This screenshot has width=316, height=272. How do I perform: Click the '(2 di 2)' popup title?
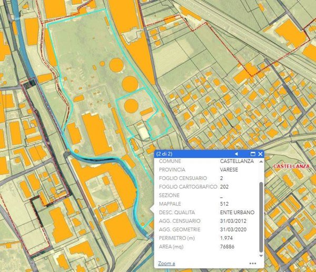tap(164, 154)
